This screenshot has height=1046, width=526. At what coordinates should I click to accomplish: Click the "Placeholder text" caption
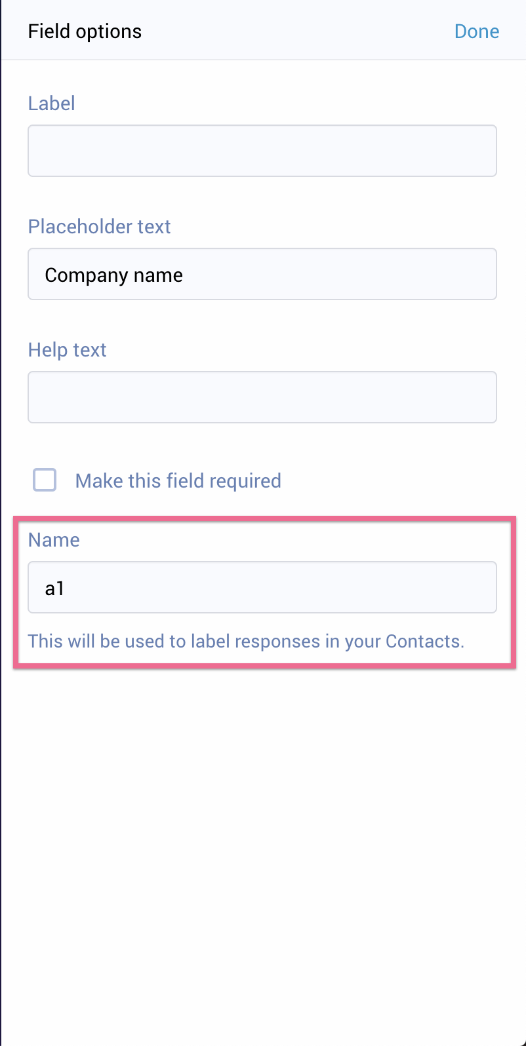99,227
